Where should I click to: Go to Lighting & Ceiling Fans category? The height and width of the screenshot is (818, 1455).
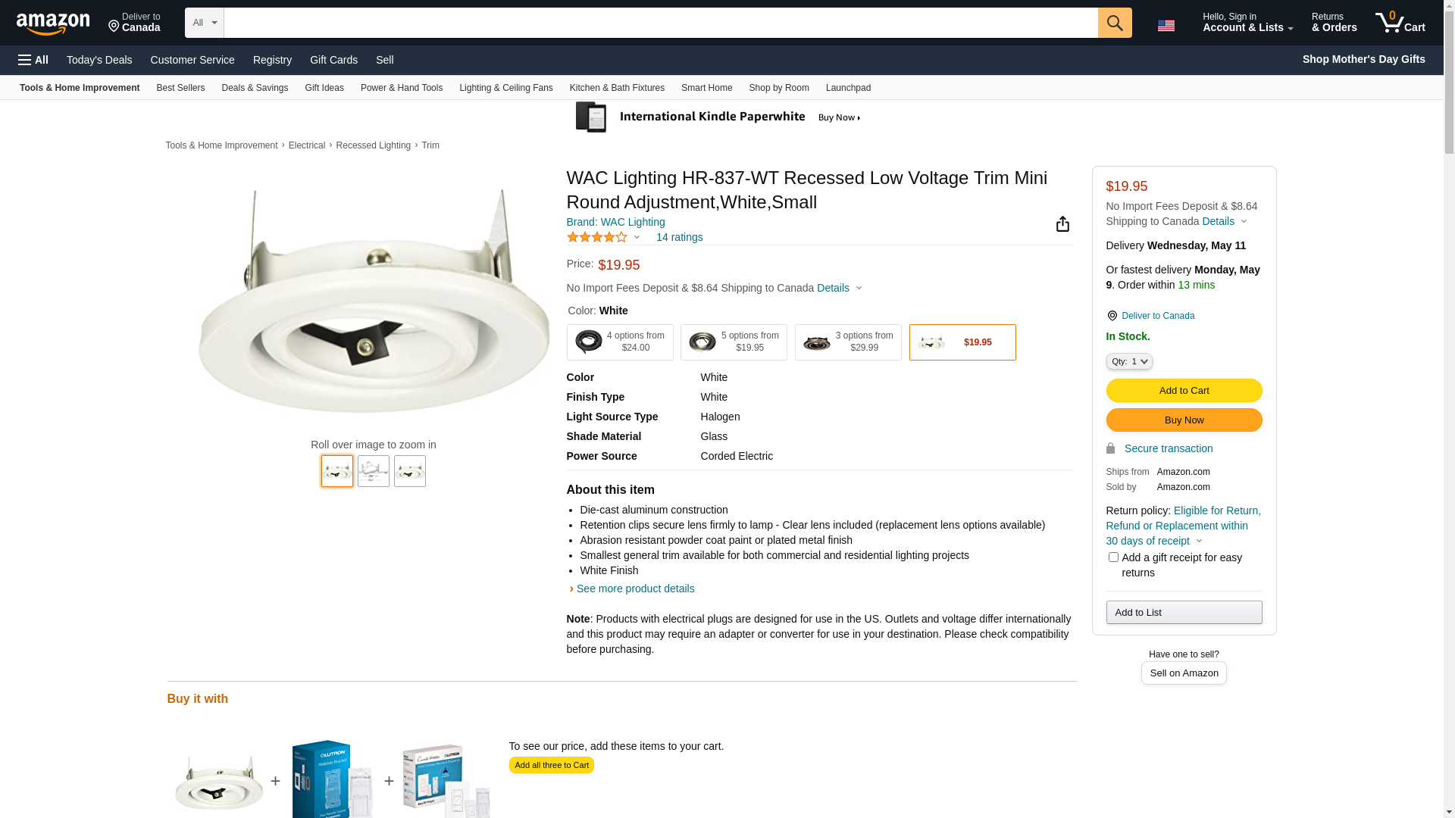pyautogui.click(x=505, y=88)
